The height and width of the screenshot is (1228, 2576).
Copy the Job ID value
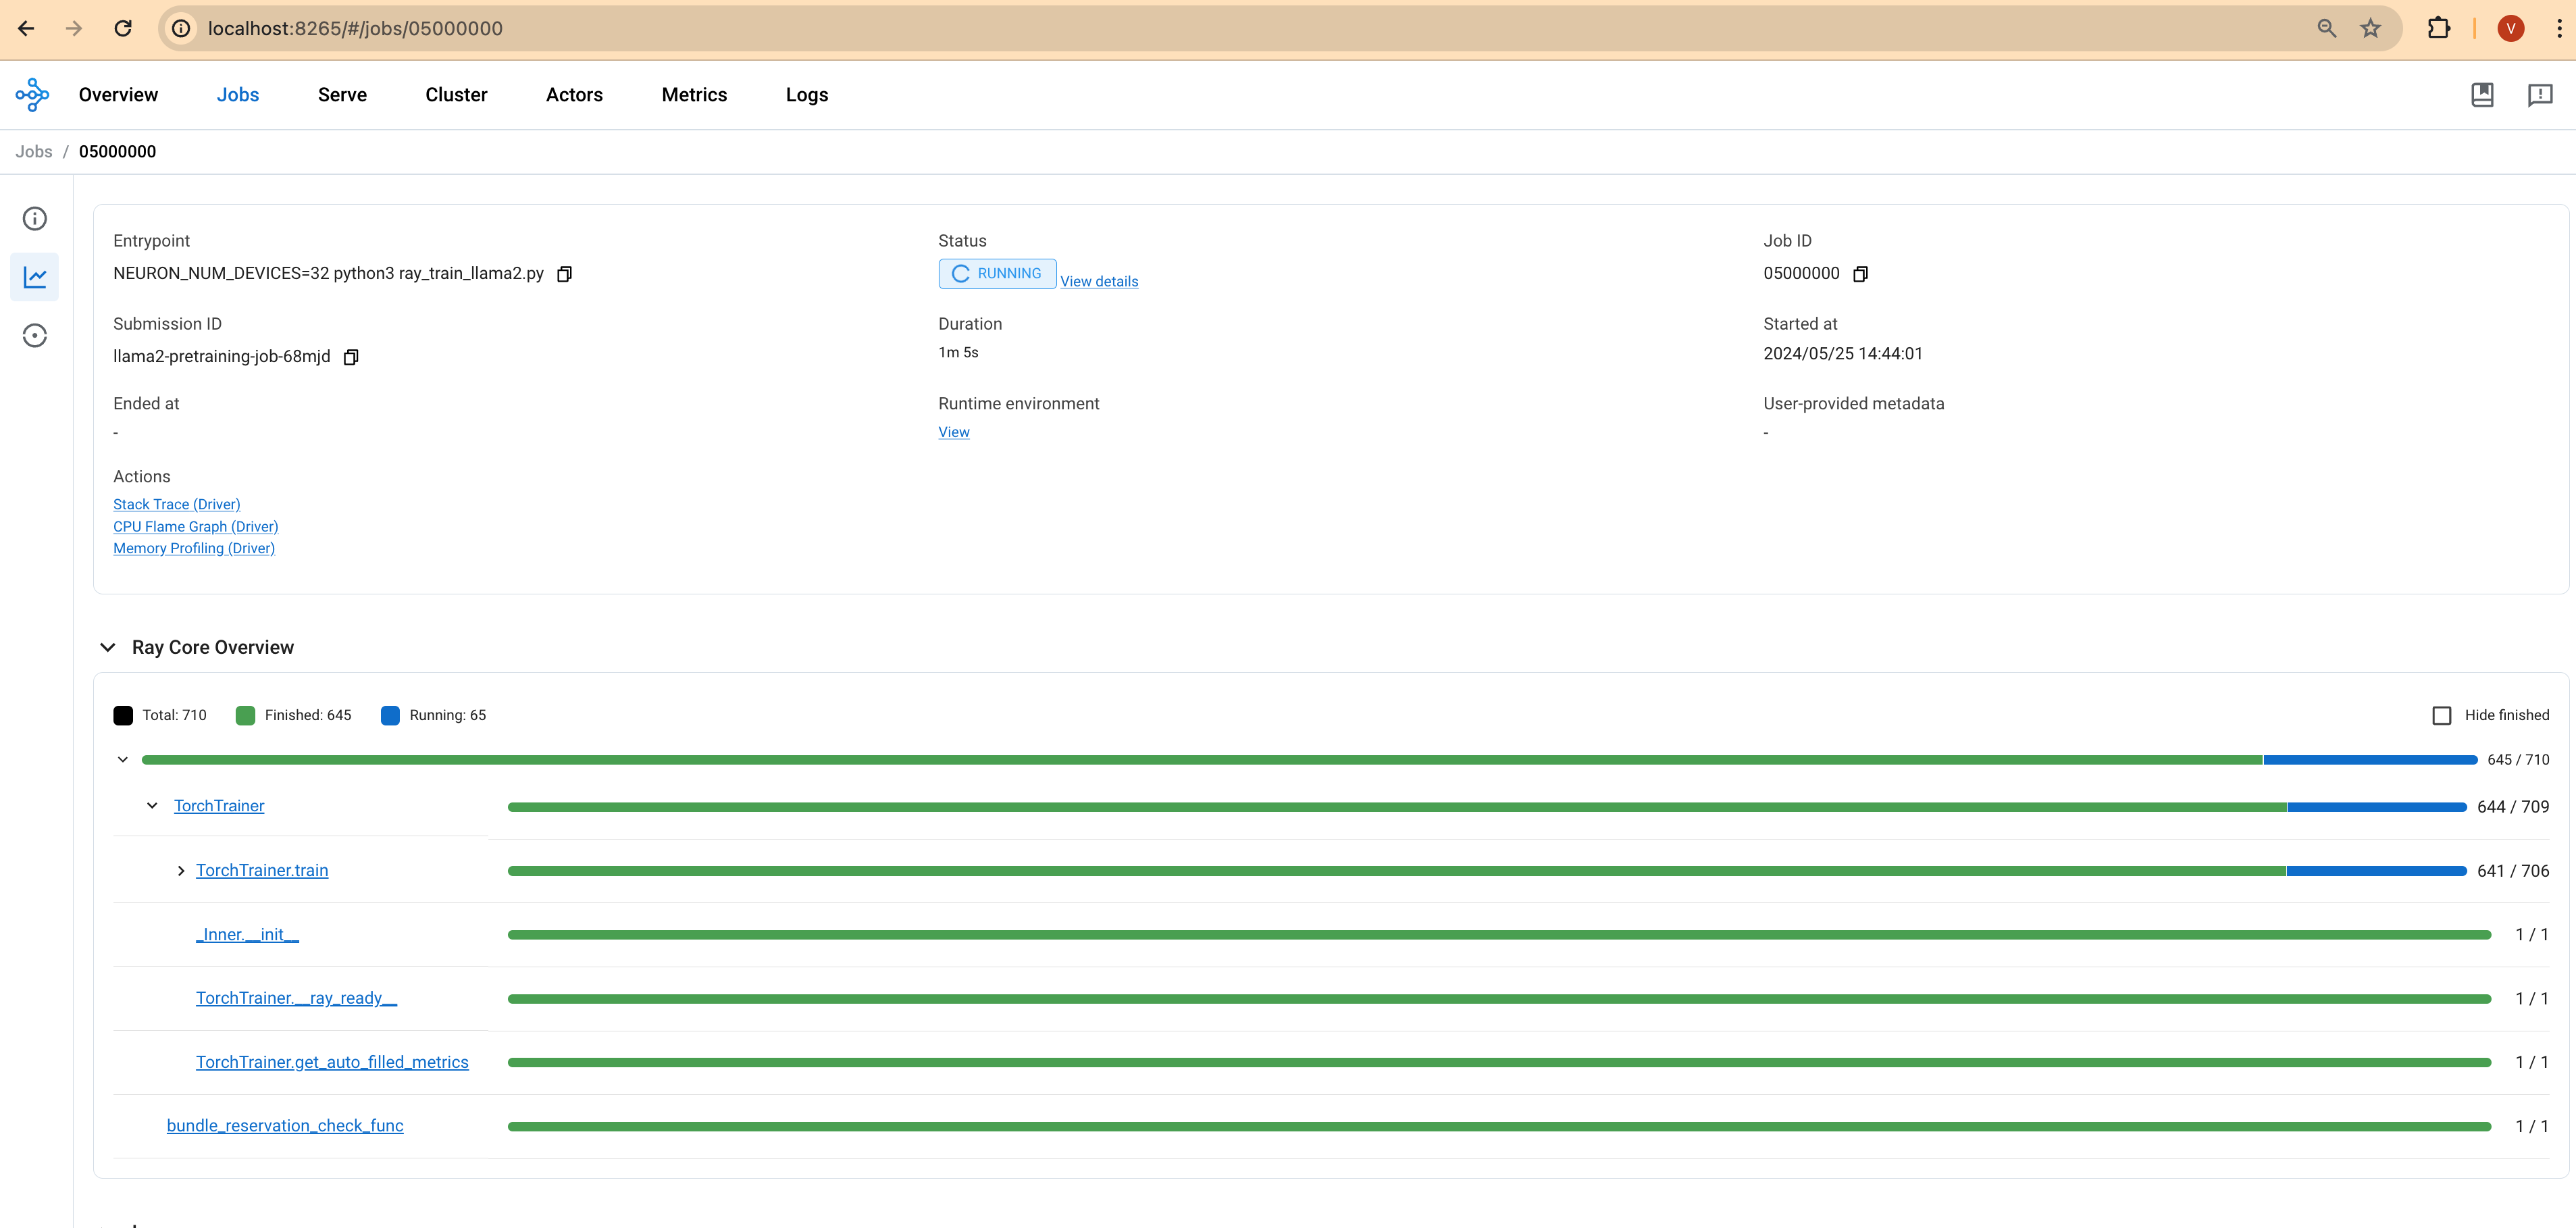1860,274
